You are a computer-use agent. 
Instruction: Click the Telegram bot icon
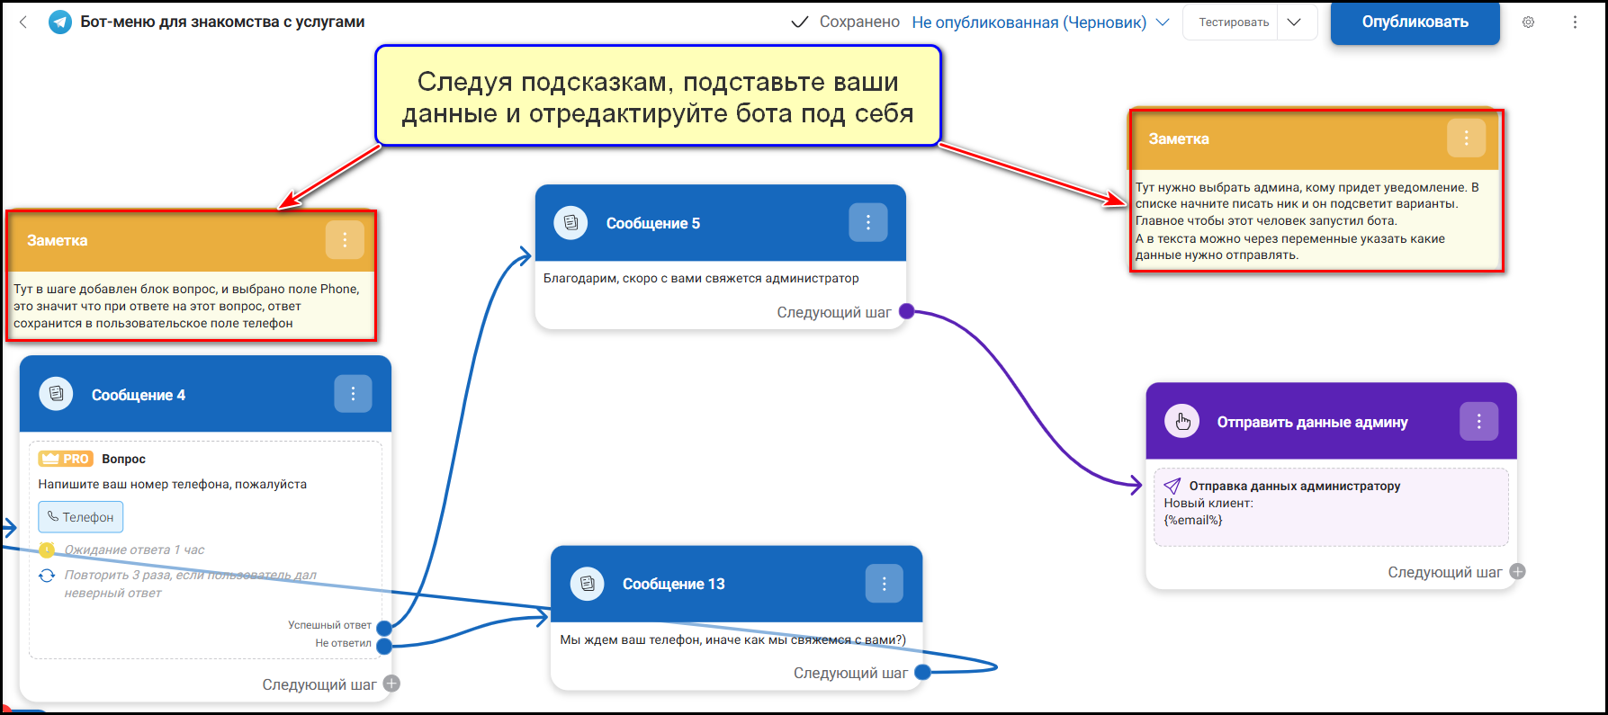pos(60,22)
